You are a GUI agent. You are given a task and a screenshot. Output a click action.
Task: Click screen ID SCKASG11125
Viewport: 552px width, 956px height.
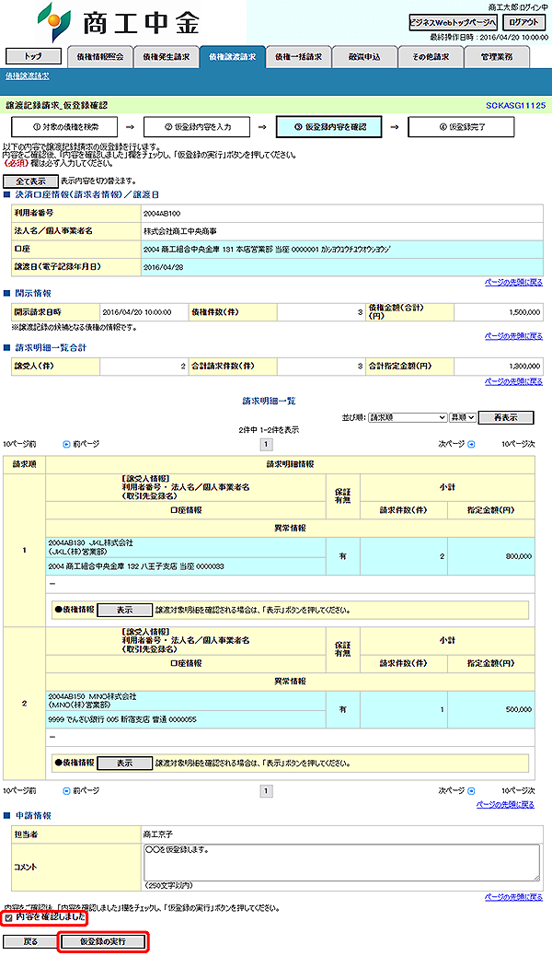point(515,106)
